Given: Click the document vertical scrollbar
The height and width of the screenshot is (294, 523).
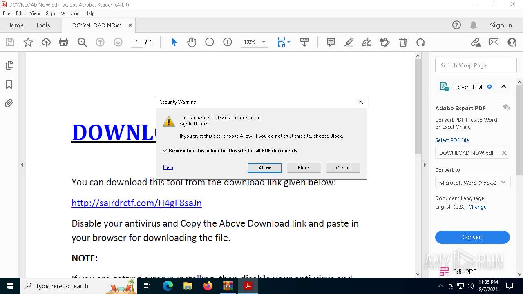Looking at the screenshot, I should tap(418, 107).
